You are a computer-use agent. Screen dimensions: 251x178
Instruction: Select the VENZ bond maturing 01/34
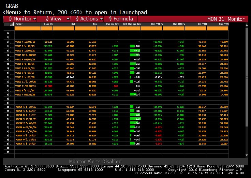coord(25,90)
